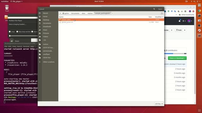Open Other Locations in file dialog
202x113 pixels.
pos(49,62)
